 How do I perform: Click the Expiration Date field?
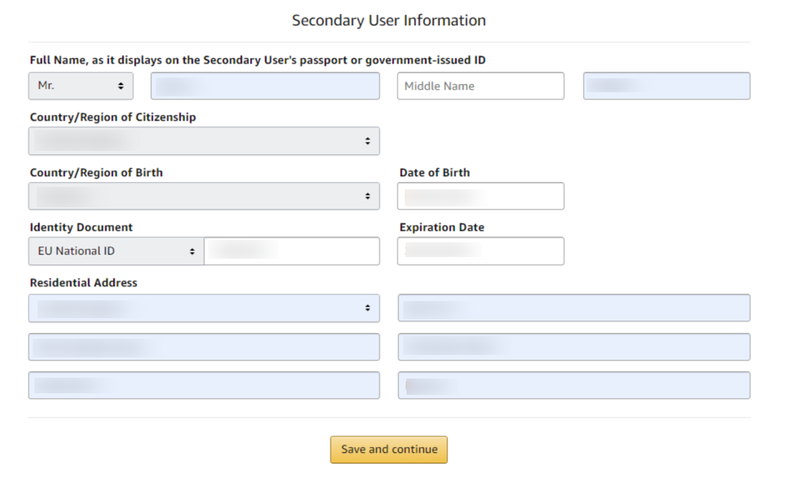coord(481,250)
